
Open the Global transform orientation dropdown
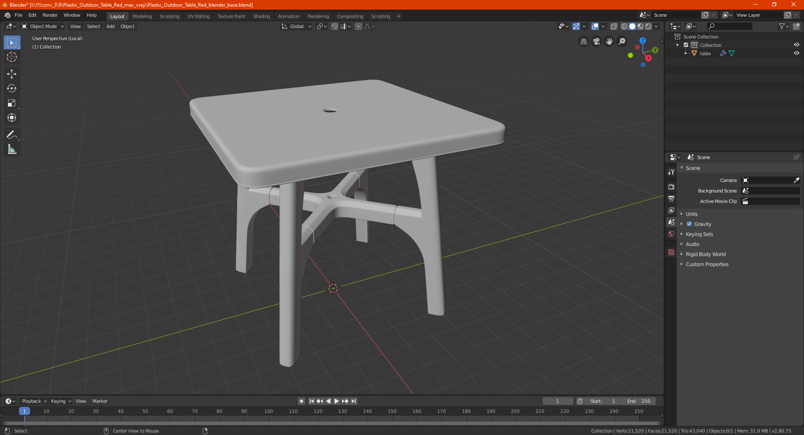point(296,26)
